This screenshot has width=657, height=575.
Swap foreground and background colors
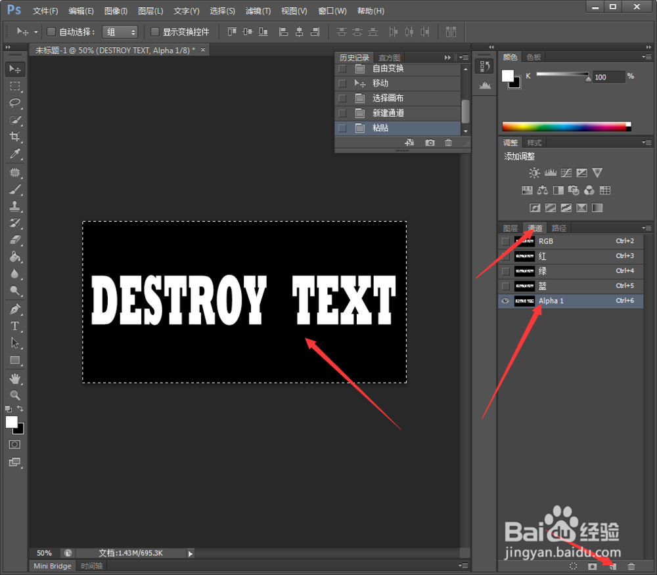click(20, 408)
